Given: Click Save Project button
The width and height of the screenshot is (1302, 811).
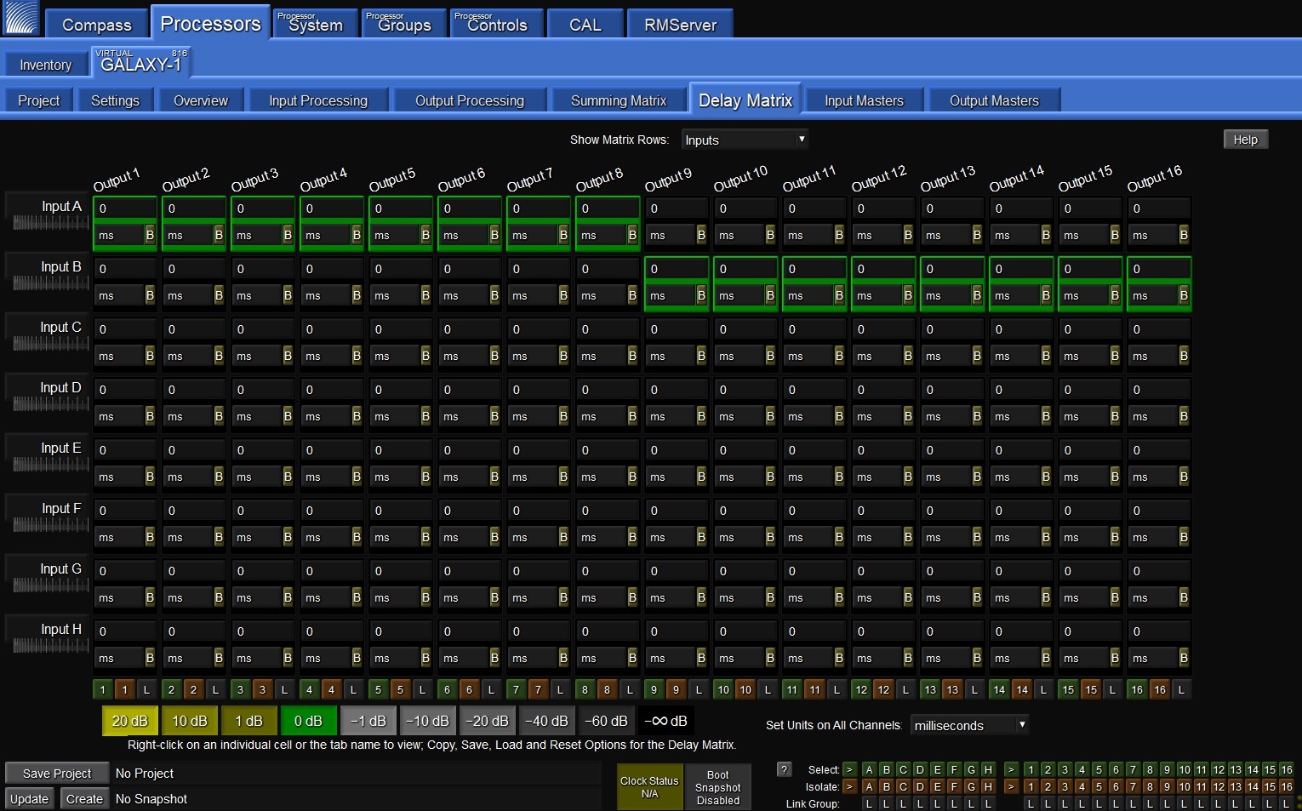Looking at the screenshot, I should (57, 773).
